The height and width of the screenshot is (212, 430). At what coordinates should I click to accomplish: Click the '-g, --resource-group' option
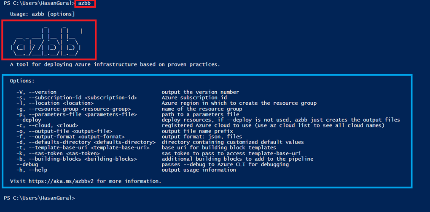pos(73,109)
